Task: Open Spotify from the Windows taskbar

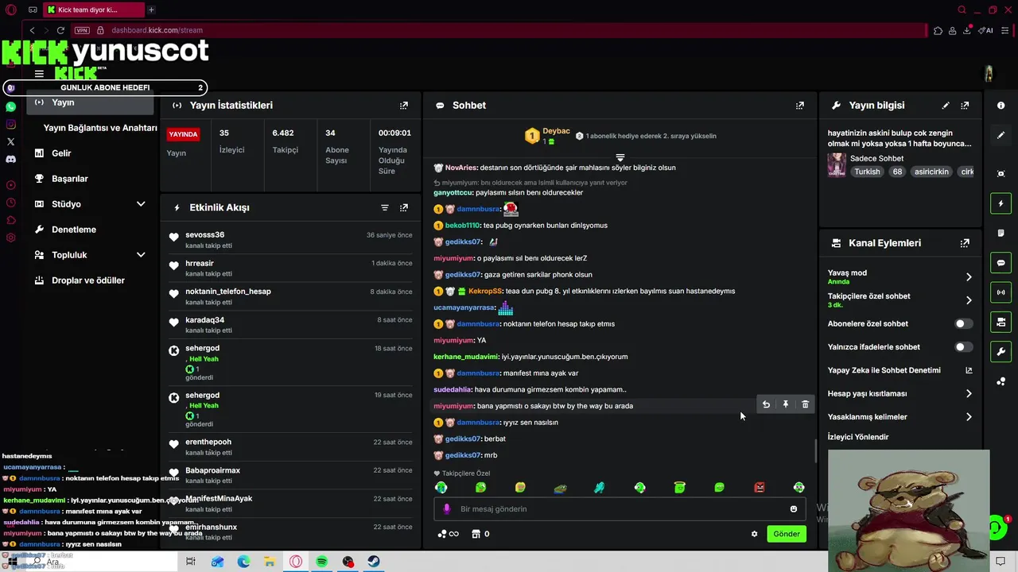Action: coord(322,562)
